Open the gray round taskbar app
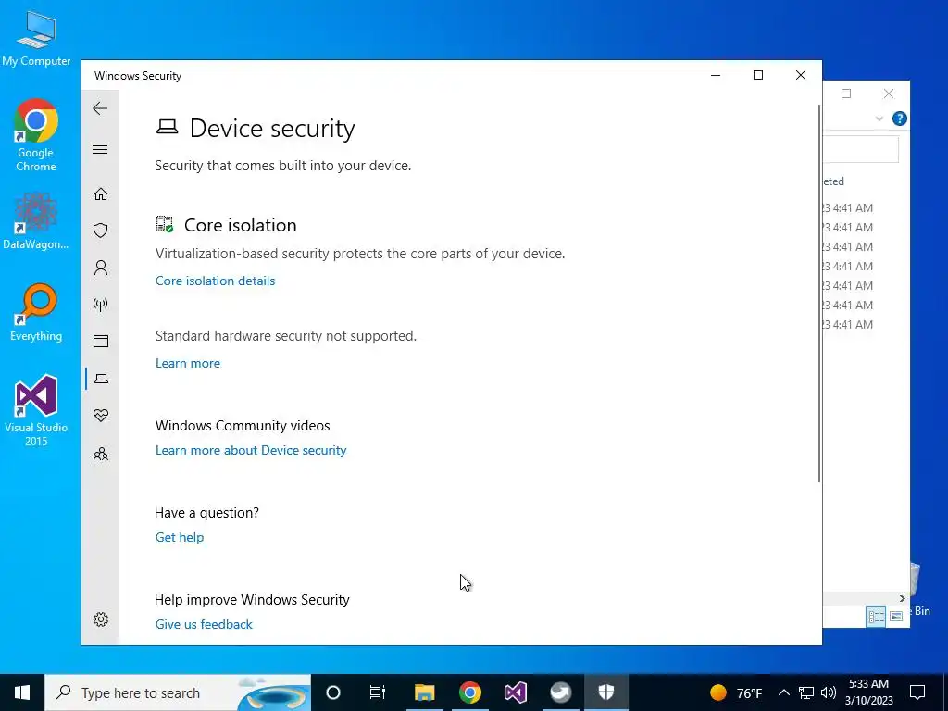 (x=560, y=692)
